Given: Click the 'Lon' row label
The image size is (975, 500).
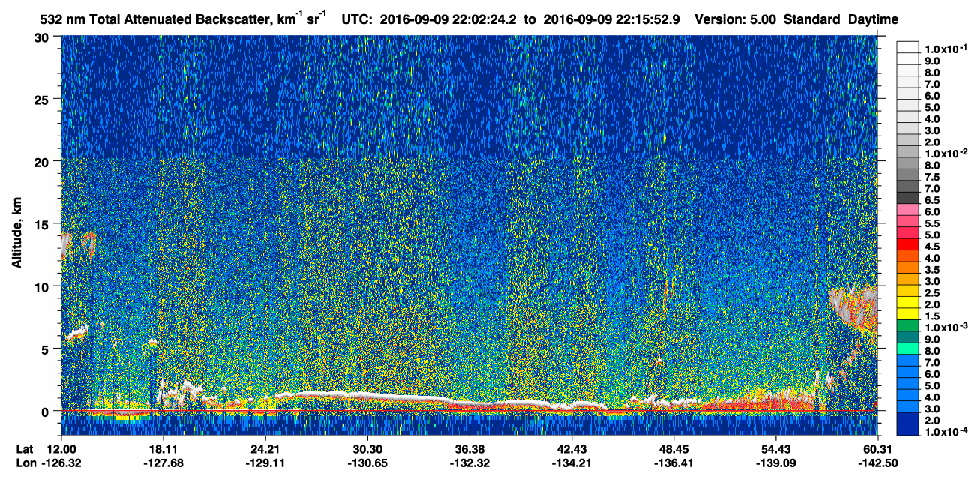Looking at the screenshot, I should pyautogui.click(x=25, y=463).
